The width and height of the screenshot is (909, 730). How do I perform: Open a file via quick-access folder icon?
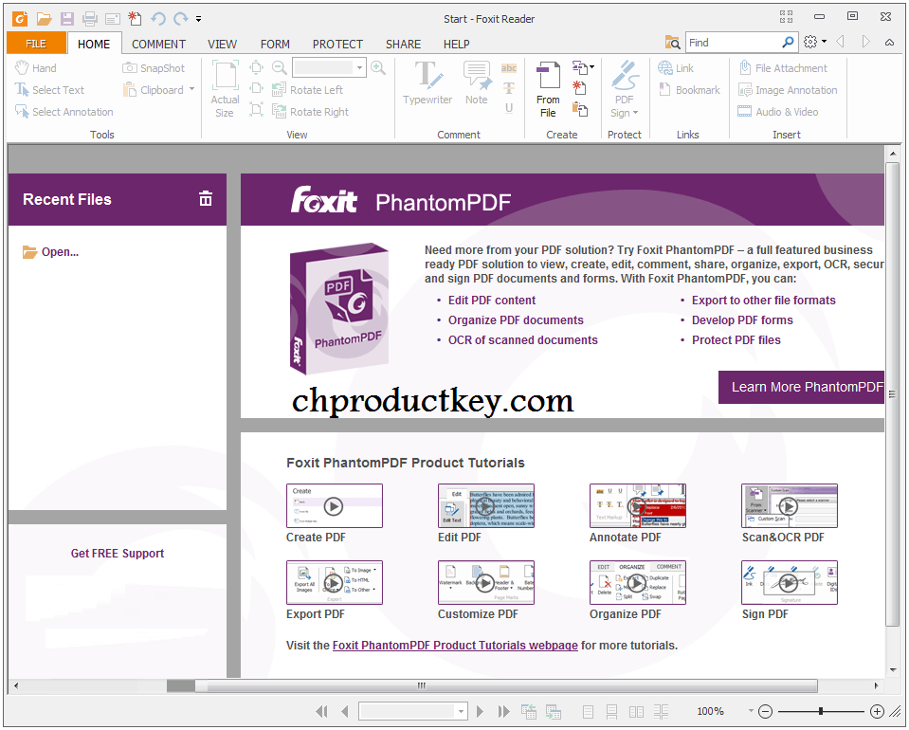pos(44,19)
